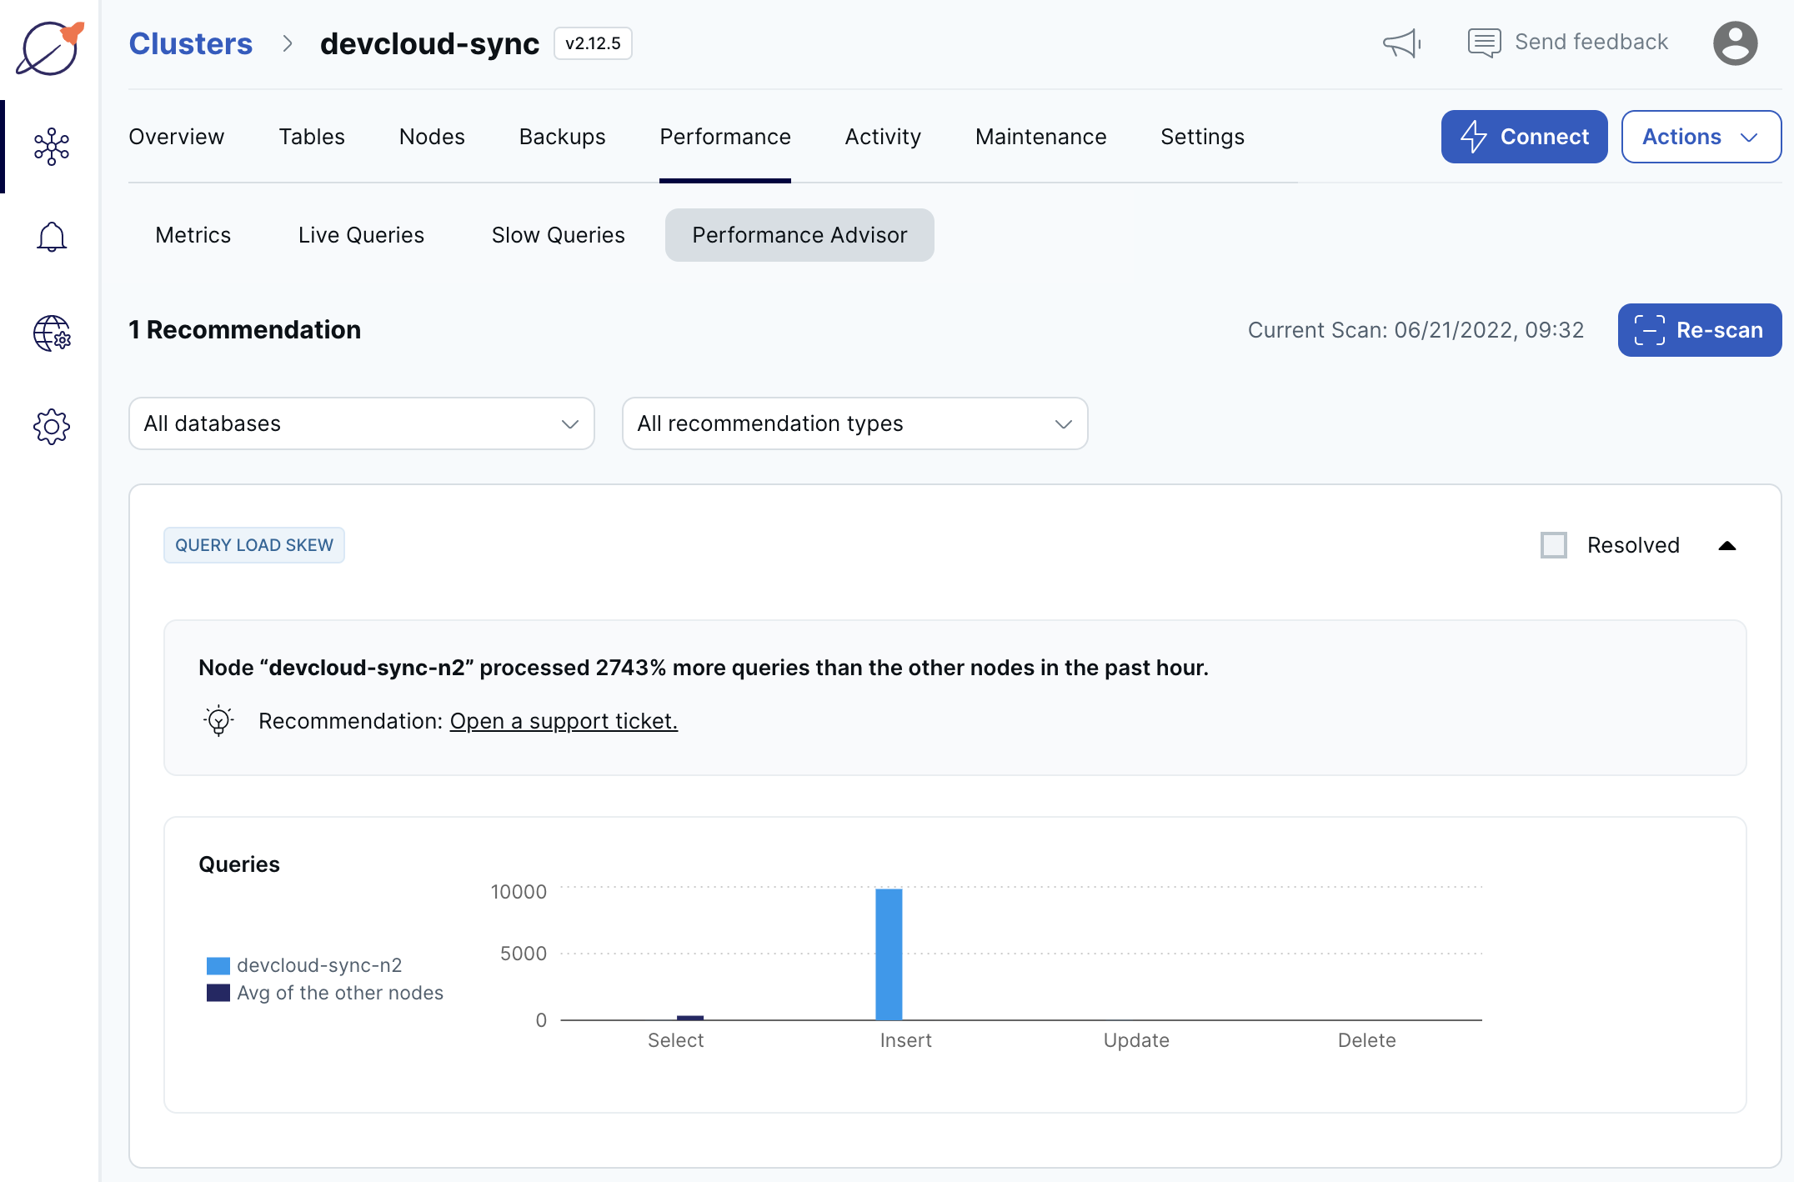Open the globe network settings icon

pyautogui.click(x=52, y=333)
